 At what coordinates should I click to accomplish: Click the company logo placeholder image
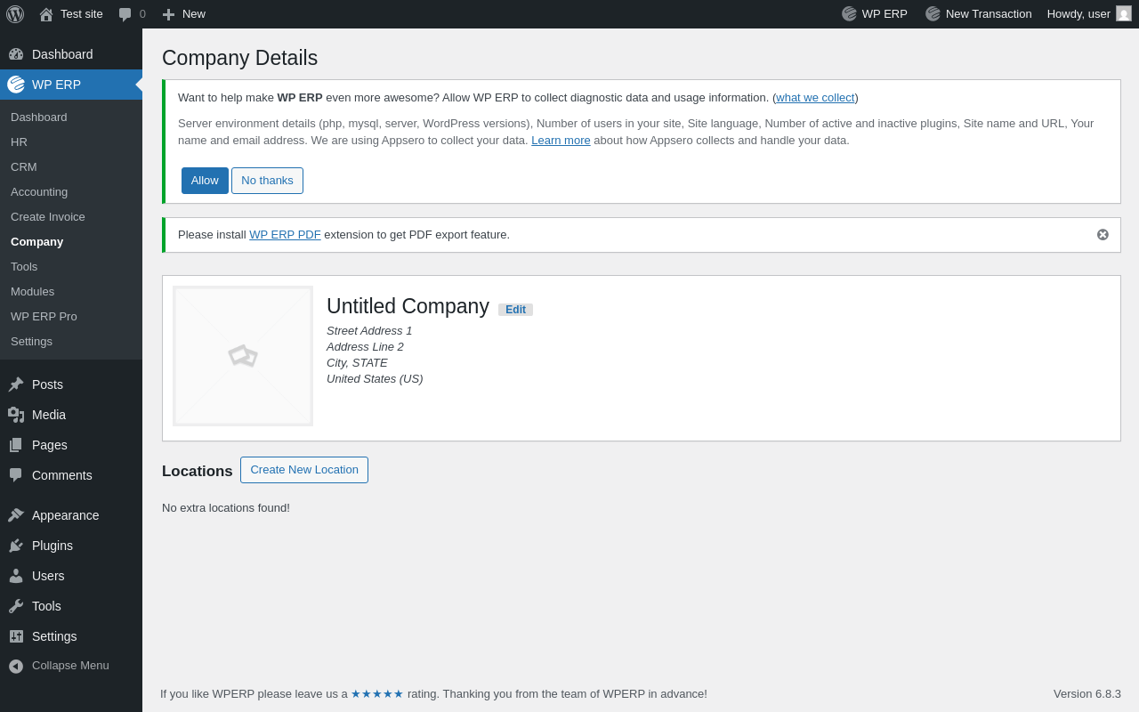pyautogui.click(x=243, y=356)
